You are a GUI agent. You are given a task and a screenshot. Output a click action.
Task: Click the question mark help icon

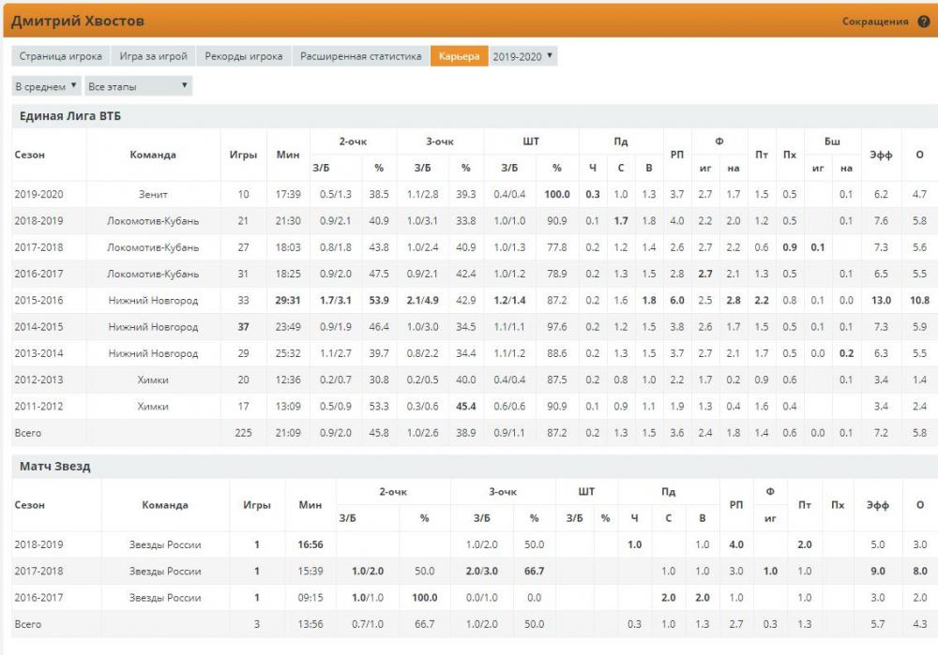tap(923, 22)
